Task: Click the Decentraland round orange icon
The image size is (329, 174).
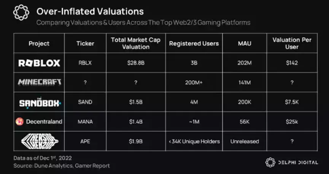Action: (x=19, y=122)
